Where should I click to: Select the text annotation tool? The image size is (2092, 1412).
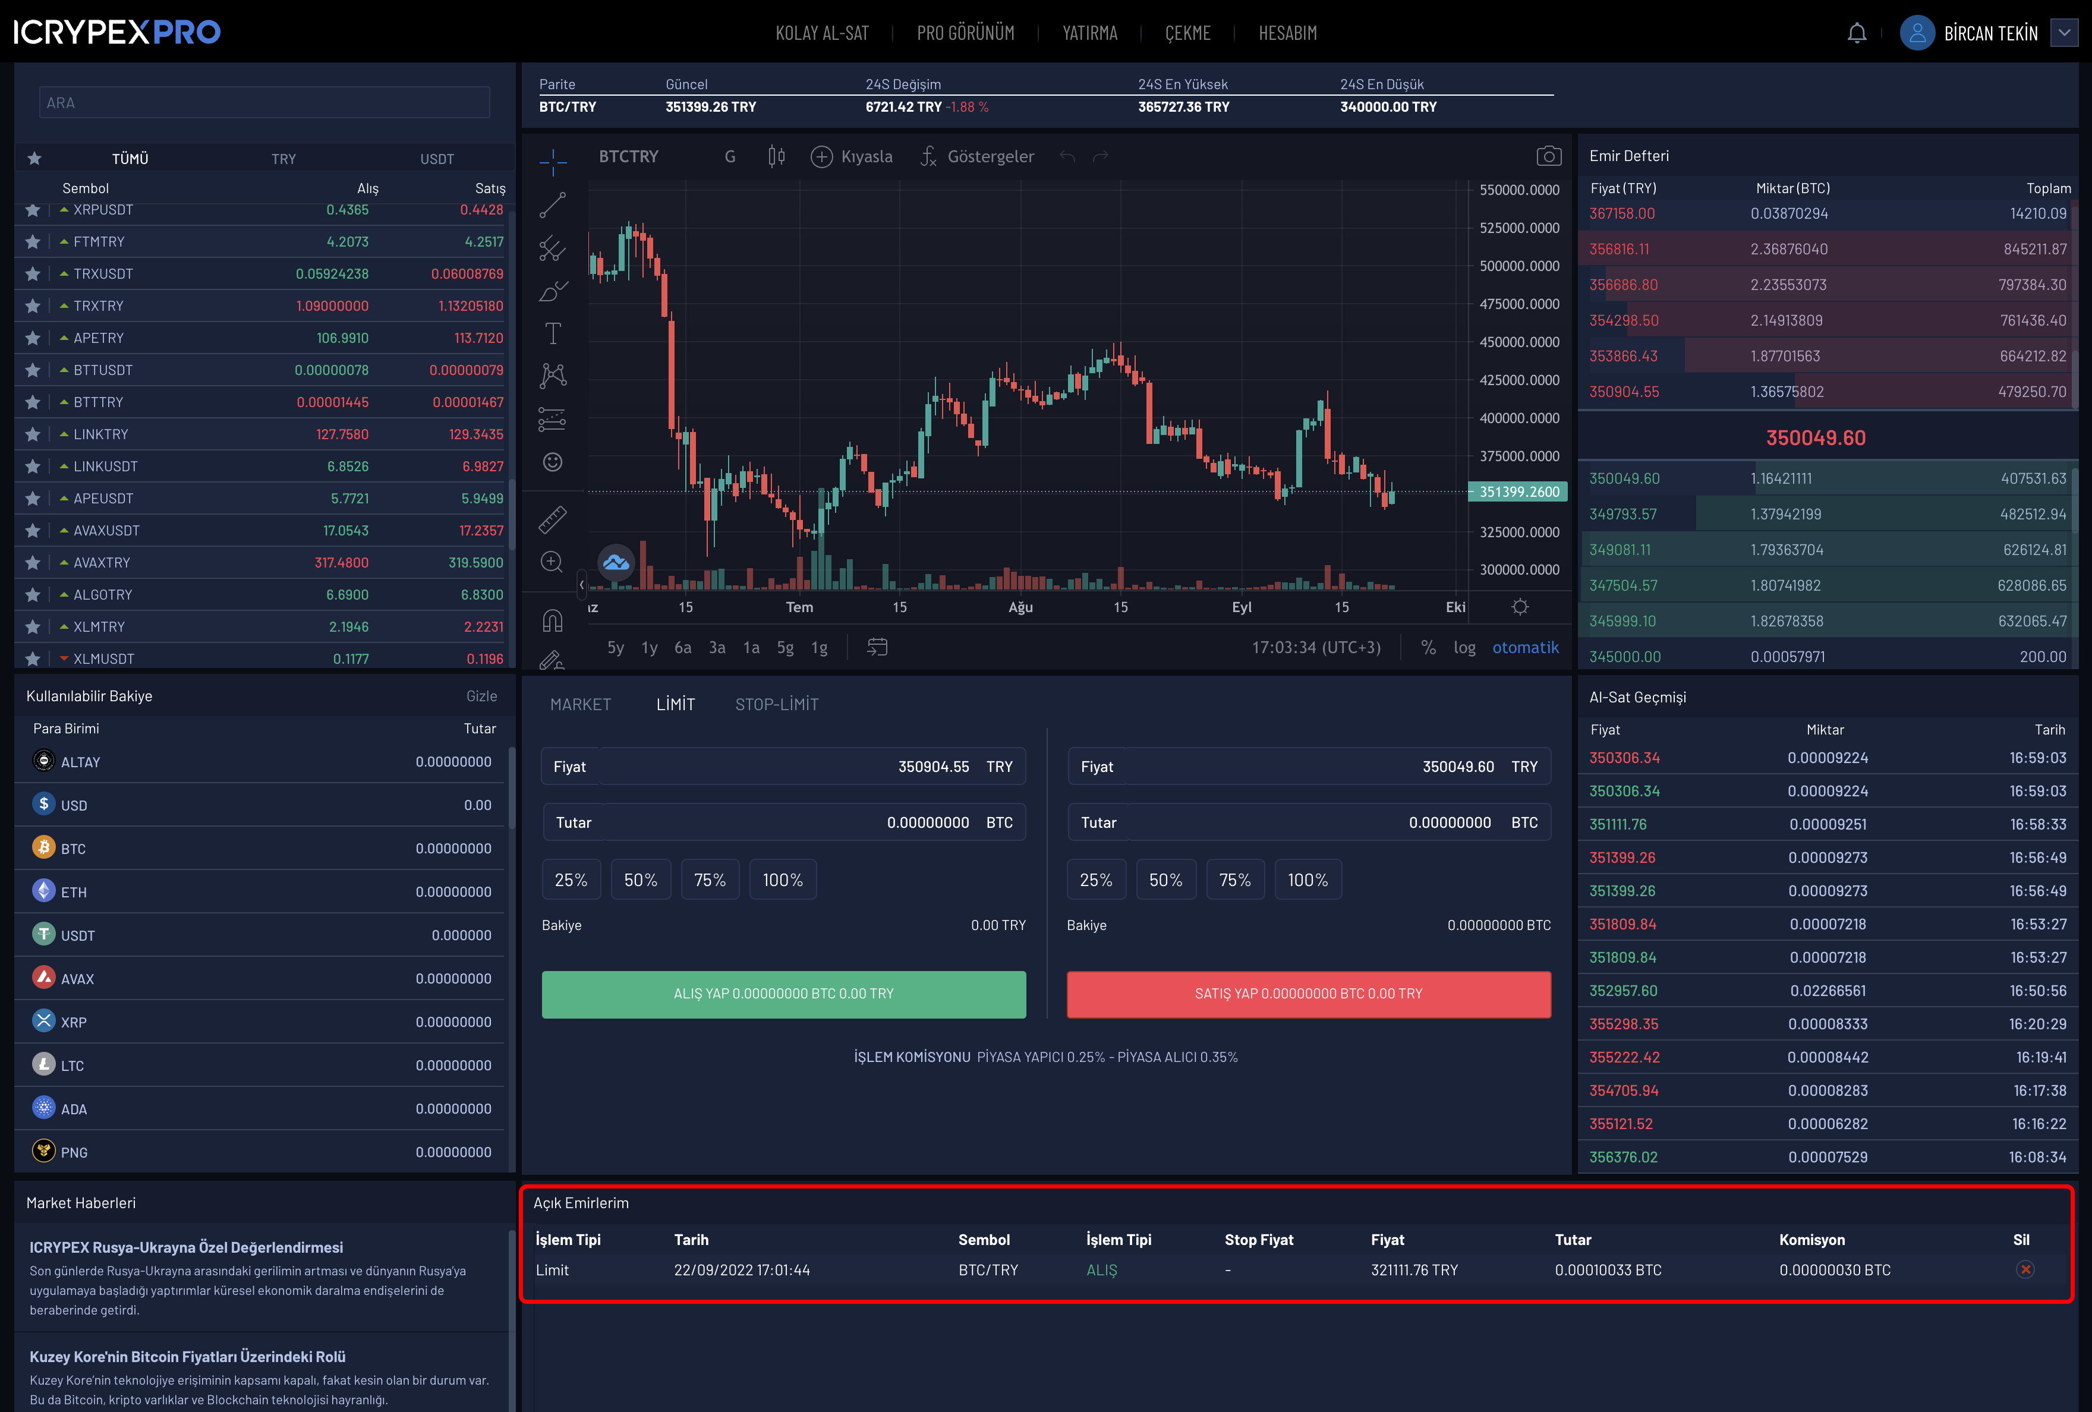(553, 334)
